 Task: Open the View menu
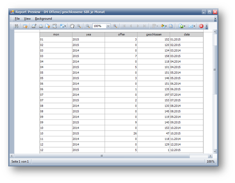click(27, 19)
